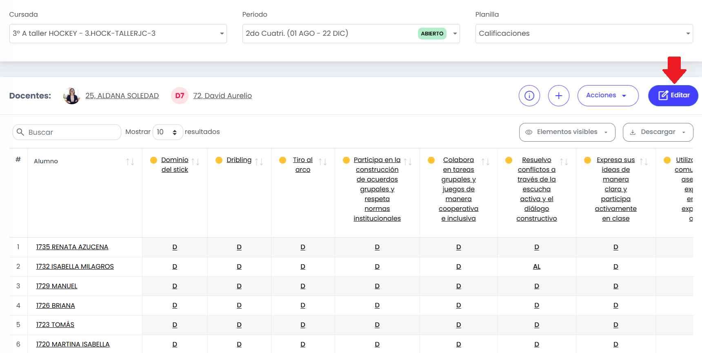Open student 1726 BRIANA

(56, 306)
